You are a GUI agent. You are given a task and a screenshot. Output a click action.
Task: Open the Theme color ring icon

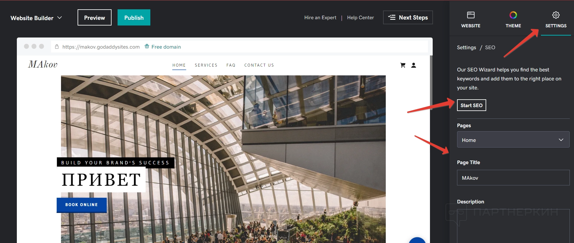(513, 15)
